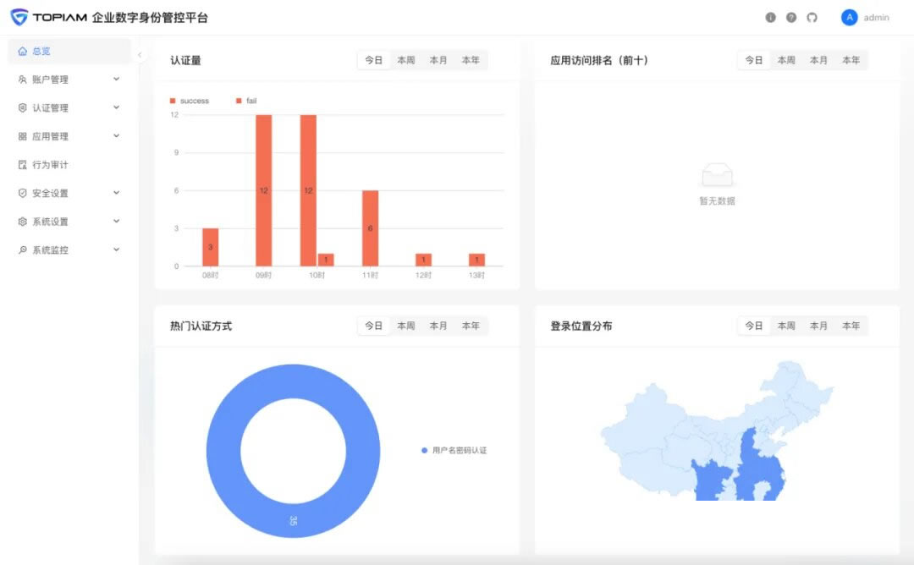Image resolution: width=914 pixels, height=565 pixels.
Task: Expand the 账户管理 chevron
Action: pos(117,79)
